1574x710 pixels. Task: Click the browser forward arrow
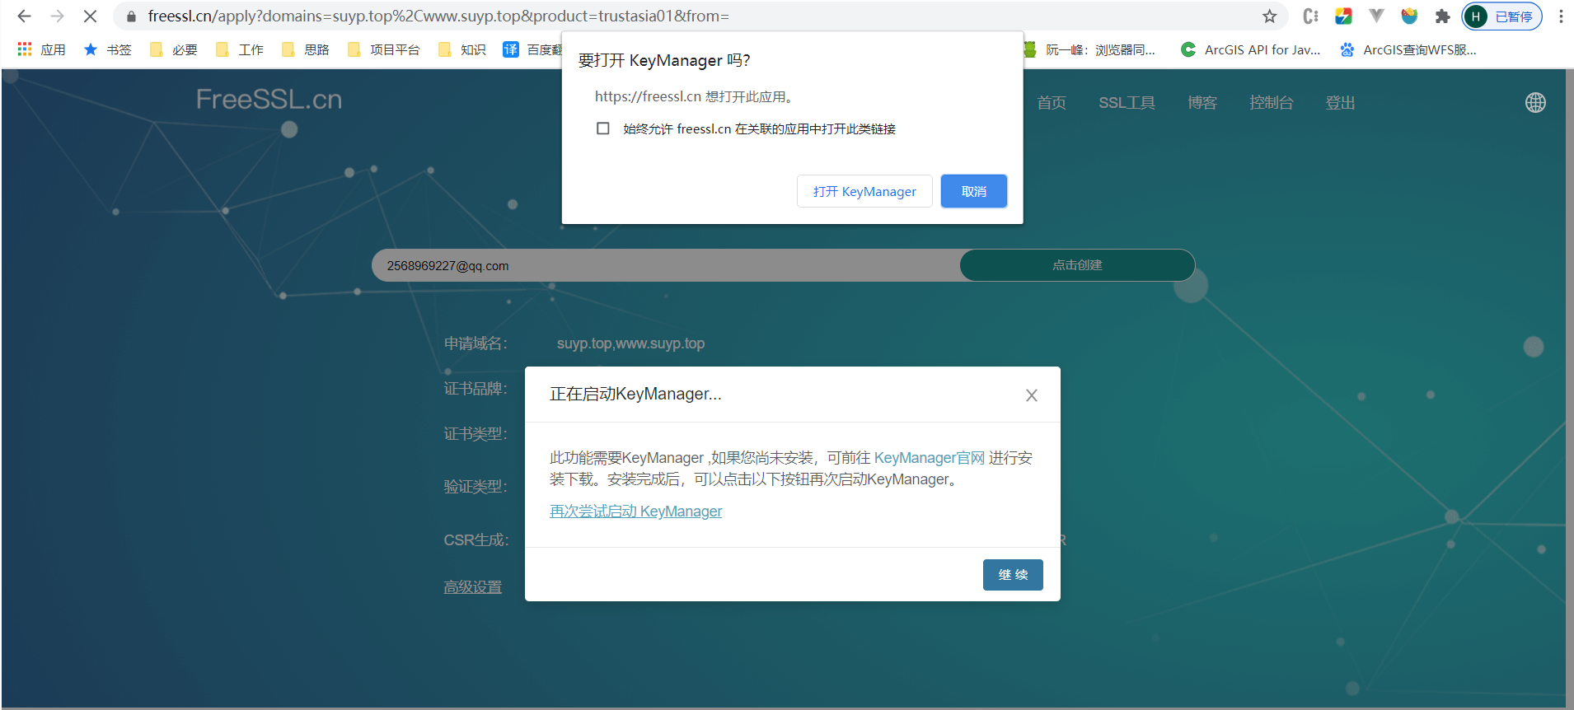[57, 16]
